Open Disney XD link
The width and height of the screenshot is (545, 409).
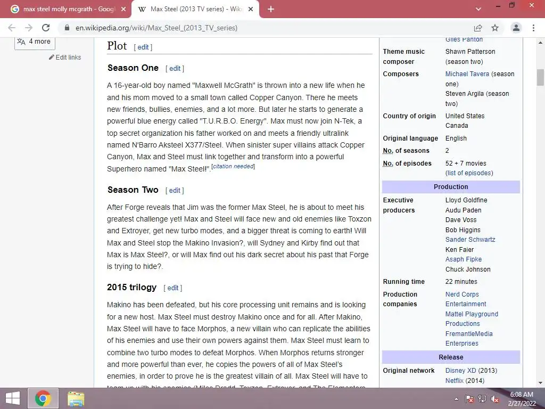460,371
